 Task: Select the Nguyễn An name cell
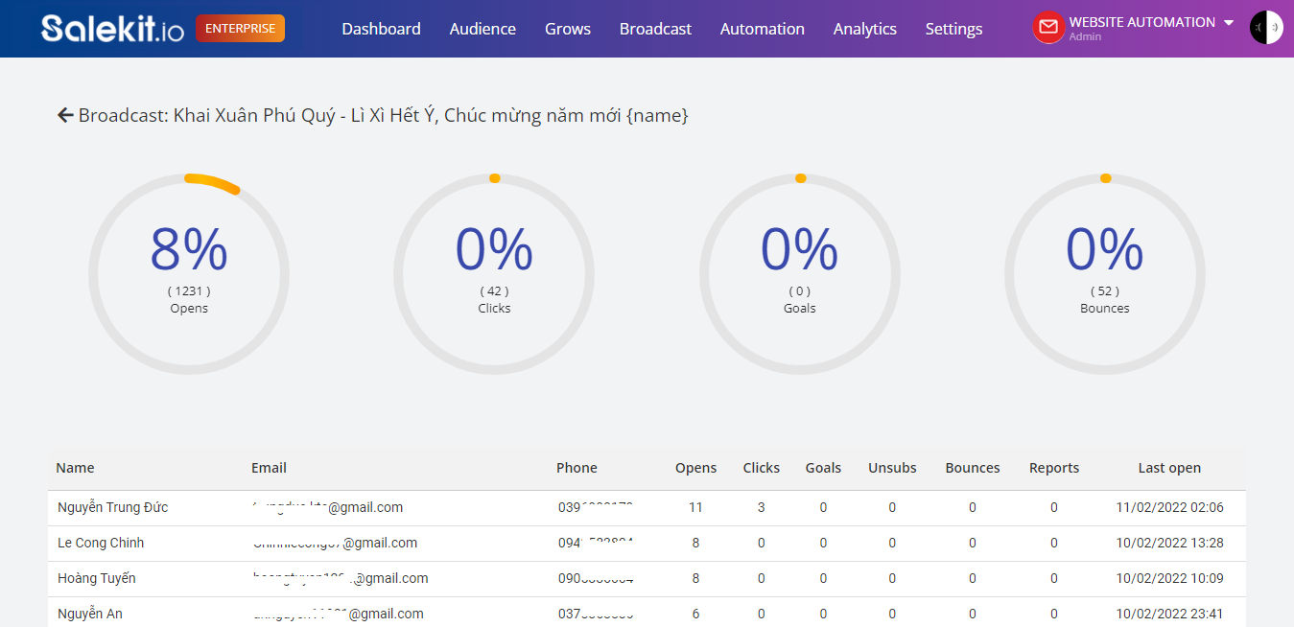tap(90, 614)
